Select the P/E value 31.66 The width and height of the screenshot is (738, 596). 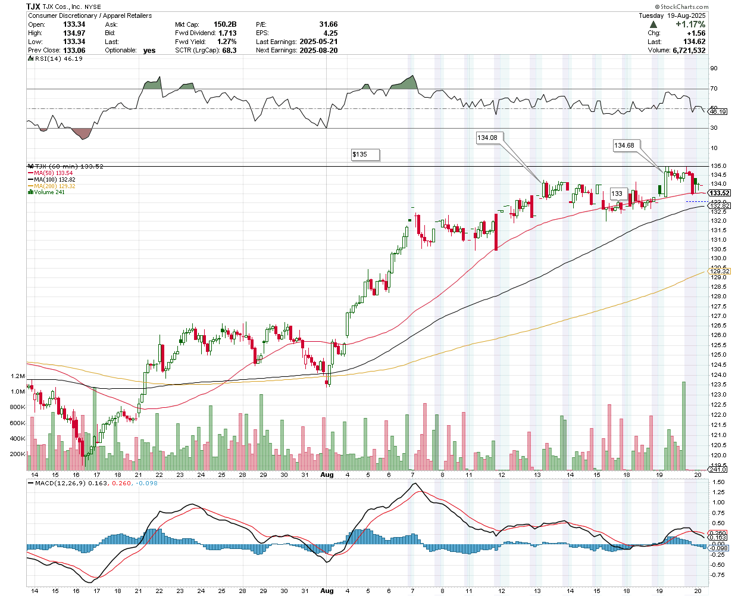(x=329, y=24)
